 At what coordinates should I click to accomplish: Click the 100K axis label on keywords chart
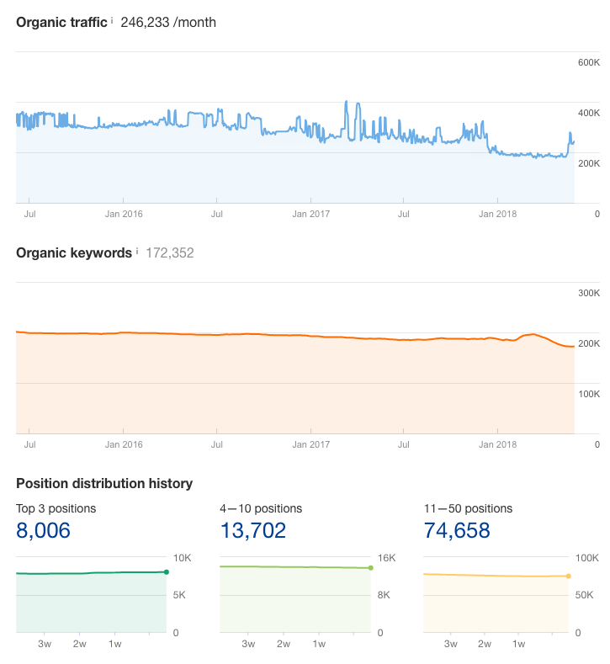click(589, 394)
